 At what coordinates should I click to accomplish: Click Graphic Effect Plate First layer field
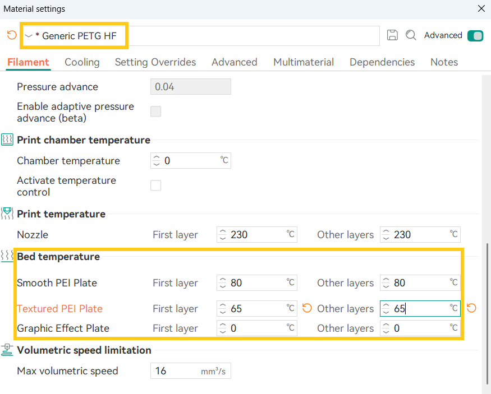[x=257, y=328]
